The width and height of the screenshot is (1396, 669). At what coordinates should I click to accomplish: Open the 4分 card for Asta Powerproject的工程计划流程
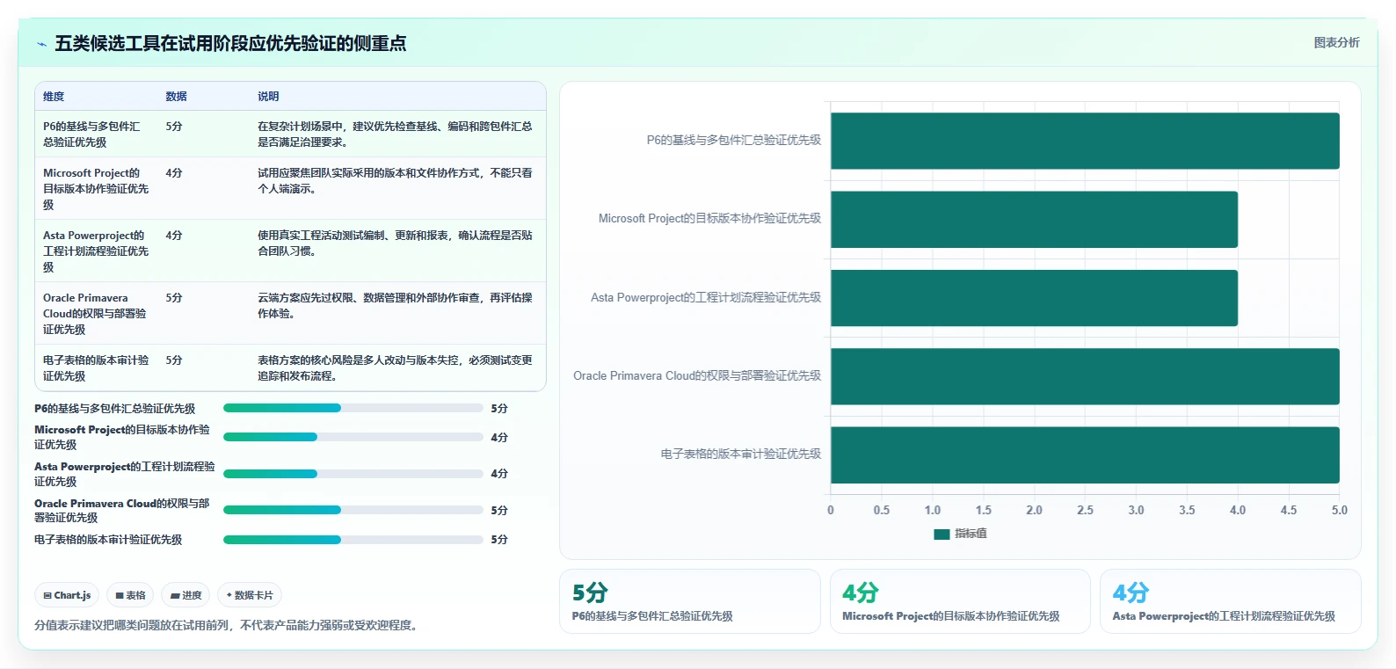pyautogui.click(x=1230, y=601)
